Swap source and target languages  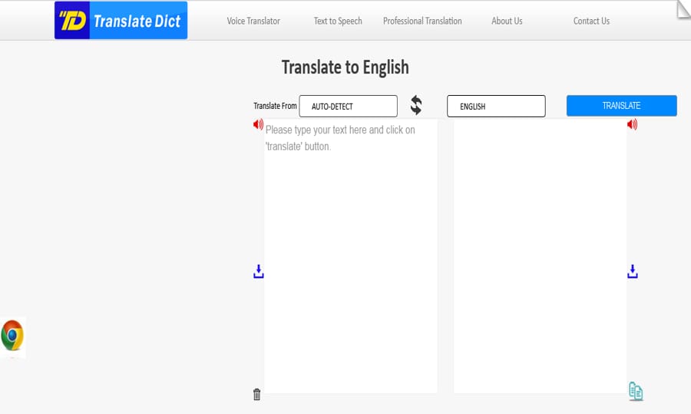pos(416,105)
